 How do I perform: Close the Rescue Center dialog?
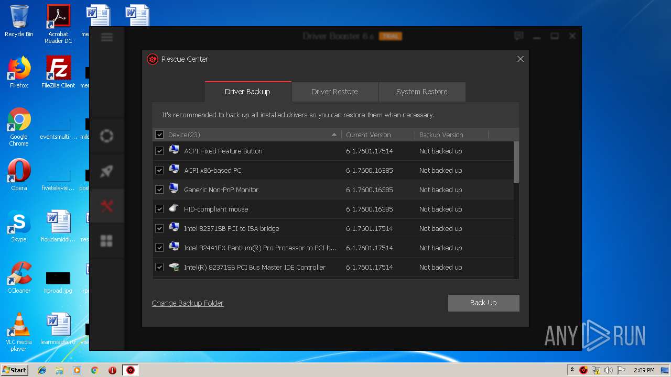click(x=521, y=59)
